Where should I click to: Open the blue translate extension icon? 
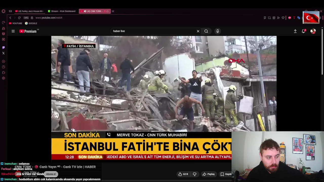point(299,18)
